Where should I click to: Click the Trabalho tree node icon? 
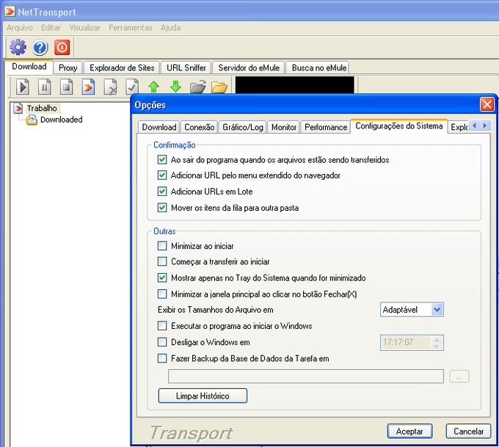pyautogui.click(x=18, y=108)
